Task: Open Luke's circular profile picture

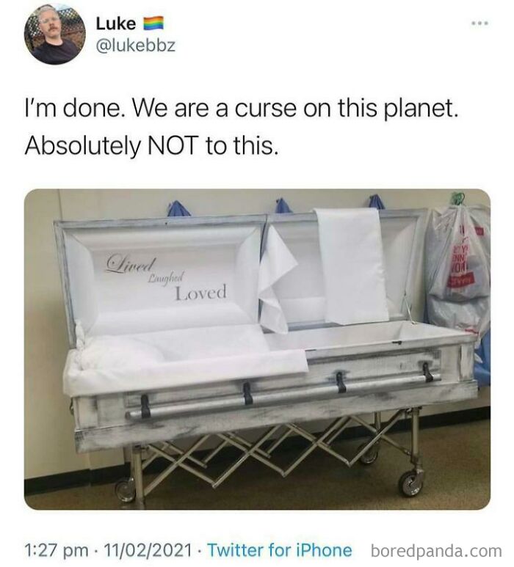Action: pos(55,34)
